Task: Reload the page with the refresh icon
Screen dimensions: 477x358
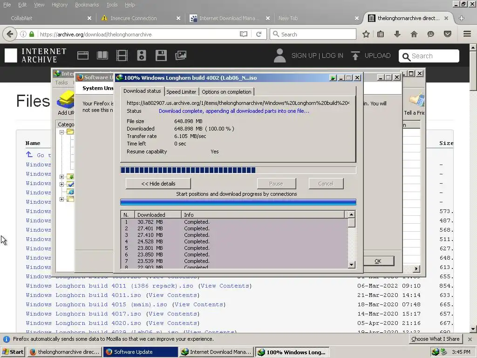Action: [x=259, y=34]
